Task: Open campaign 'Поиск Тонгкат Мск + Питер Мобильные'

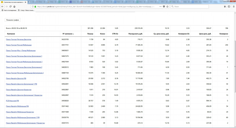Action: point(21,51)
